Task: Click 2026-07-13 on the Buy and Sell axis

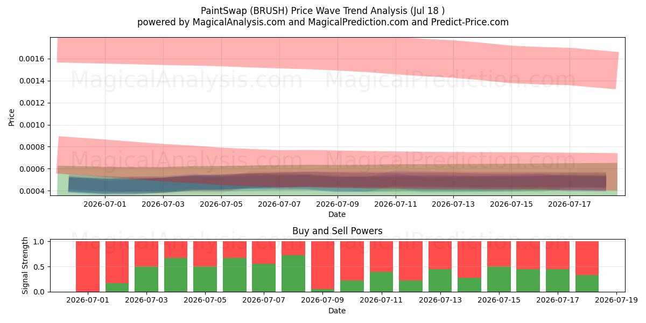Action: [440, 300]
